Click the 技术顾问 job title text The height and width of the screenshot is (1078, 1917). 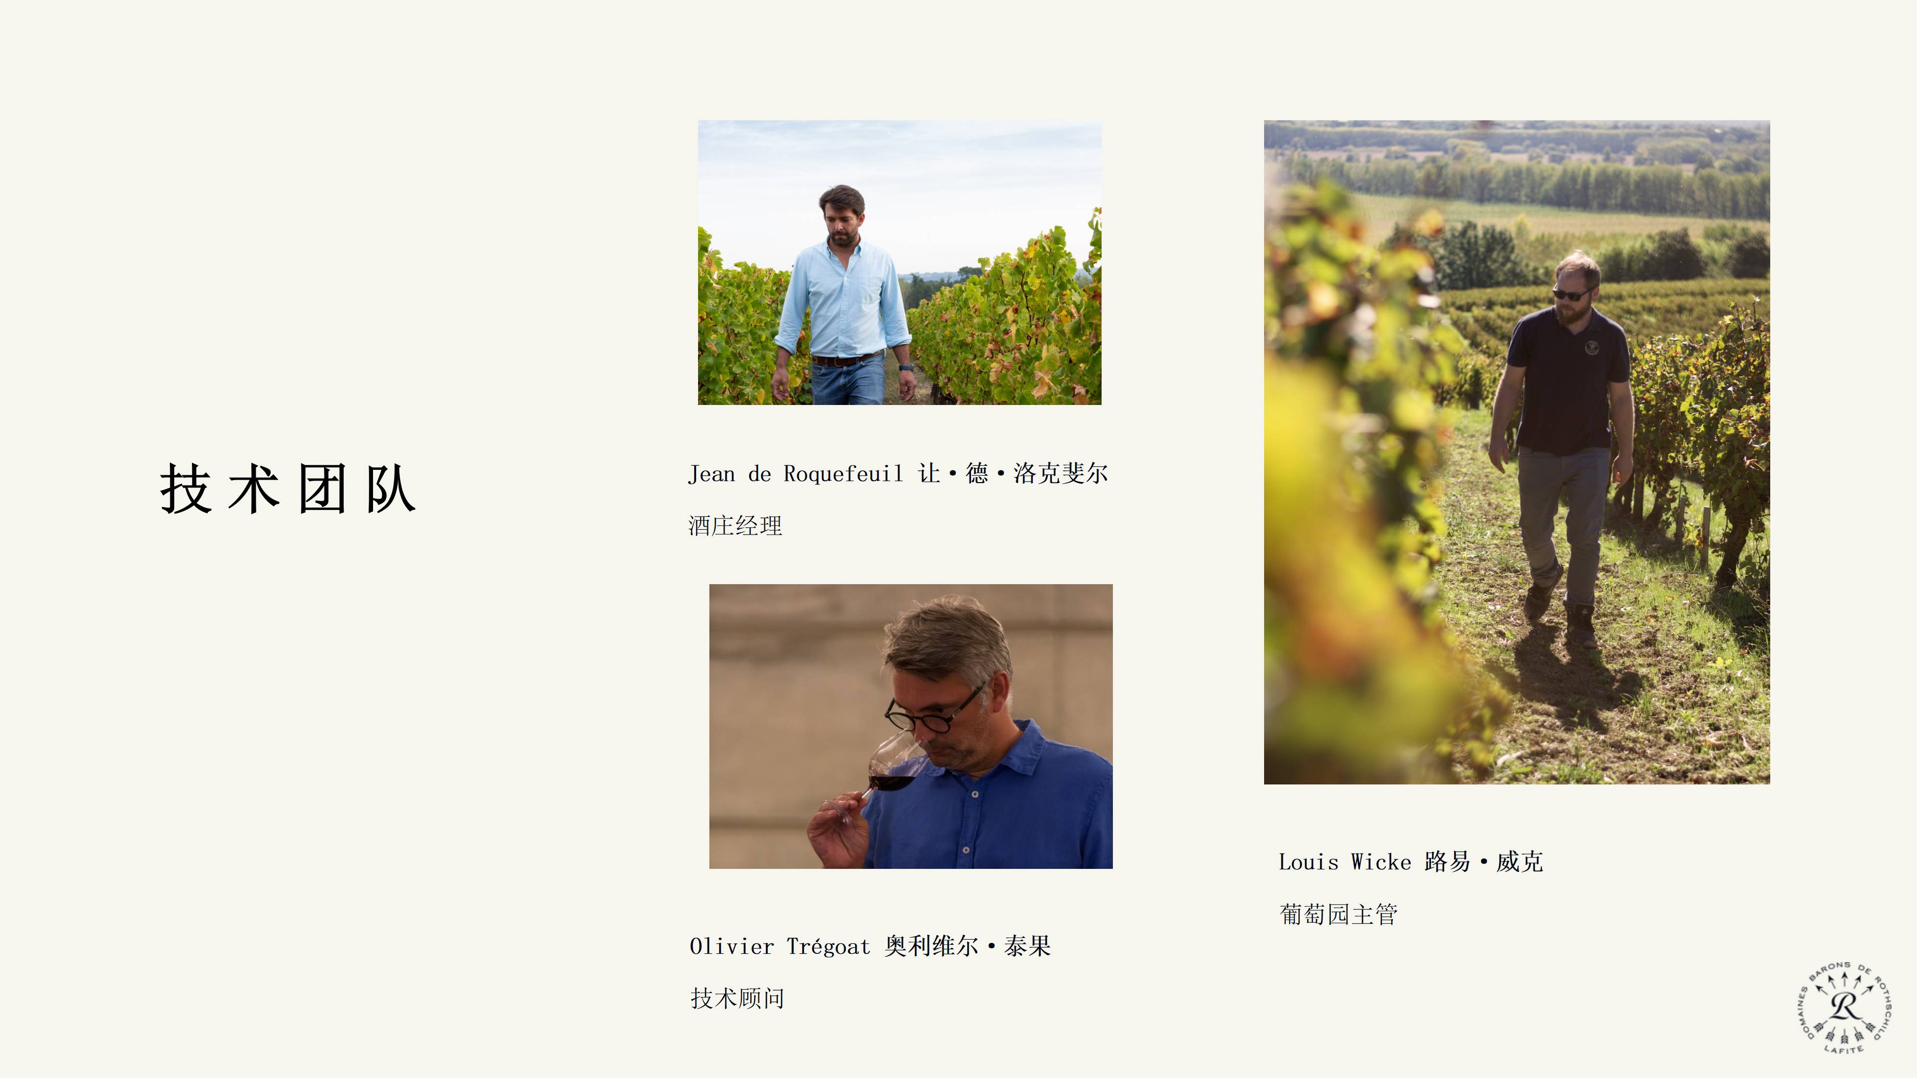coord(737,998)
